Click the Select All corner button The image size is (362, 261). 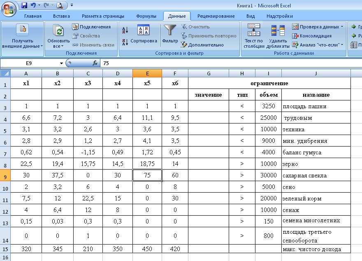[5, 73]
